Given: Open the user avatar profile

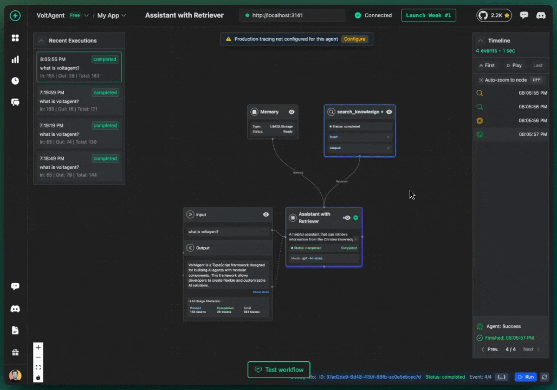Looking at the screenshot, I should [15, 375].
